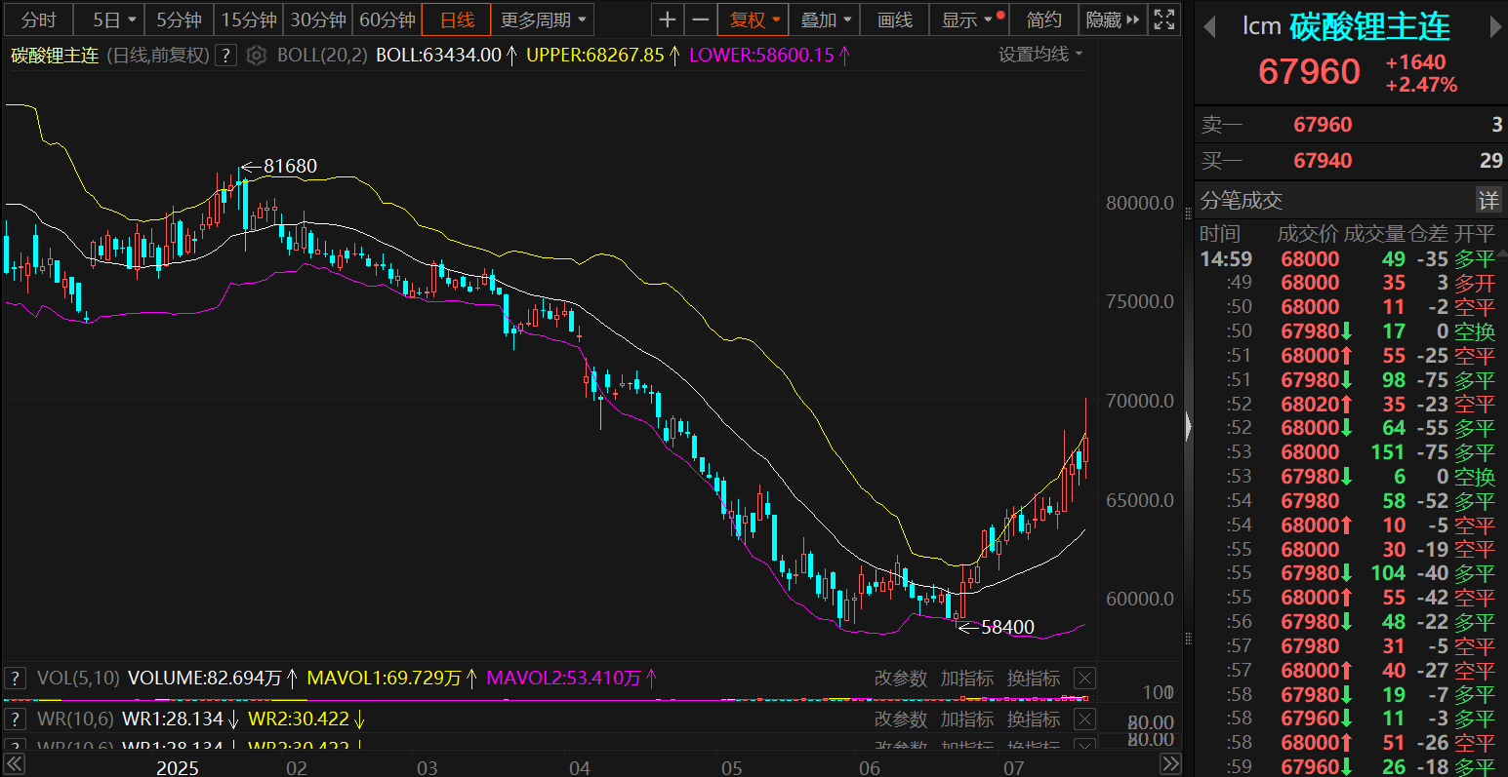The height and width of the screenshot is (777, 1508).
Task: Switch to the 分时 intraday tab
Action: (39, 19)
